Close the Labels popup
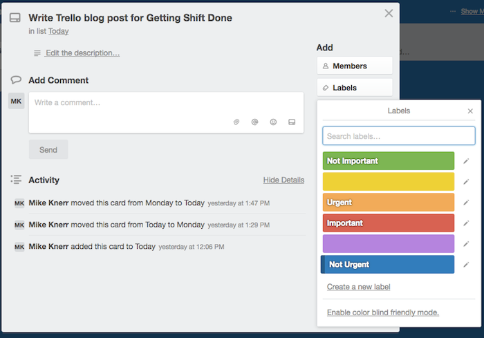The height and width of the screenshot is (338, 484). pos(470,111)
